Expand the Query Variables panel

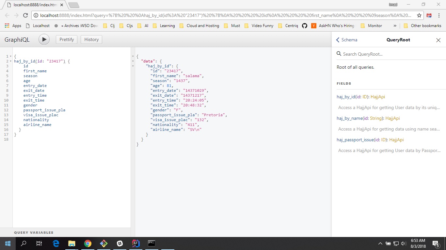pyautogui.click(x=34, y=232)
